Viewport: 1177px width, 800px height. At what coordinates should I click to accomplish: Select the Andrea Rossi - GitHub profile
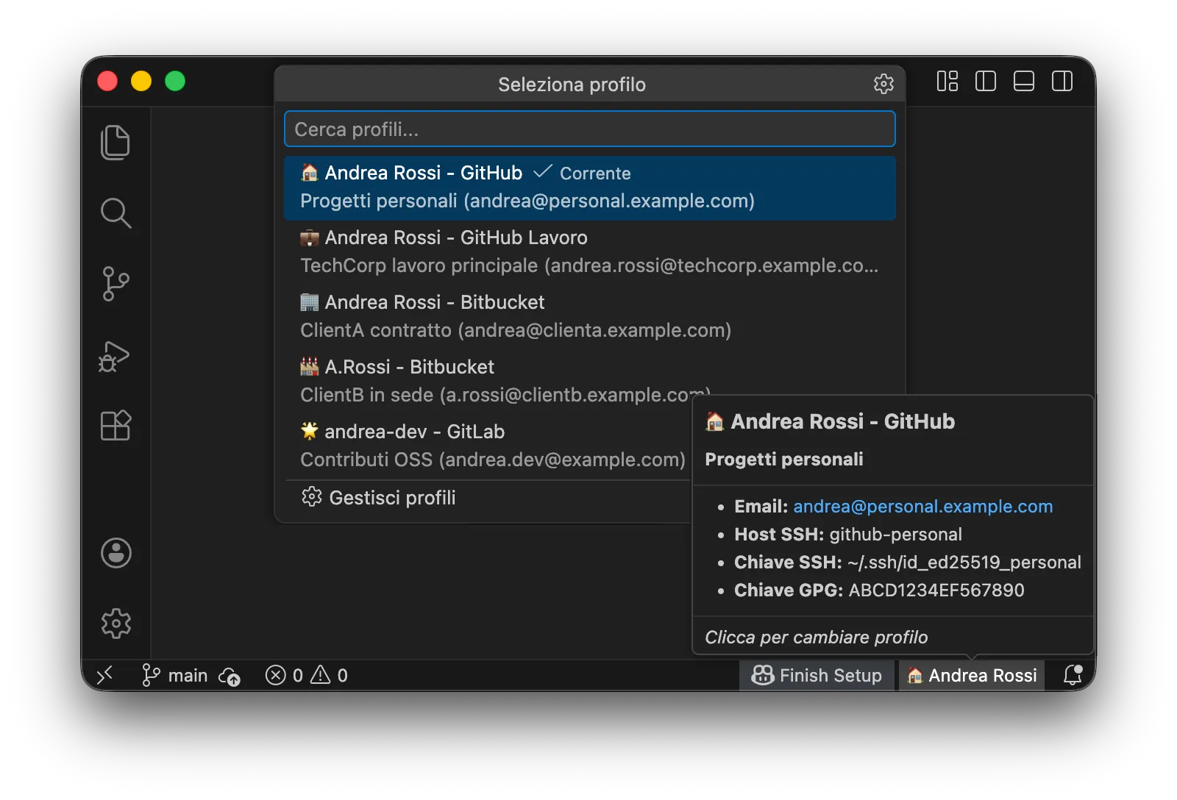pos(590,187)
